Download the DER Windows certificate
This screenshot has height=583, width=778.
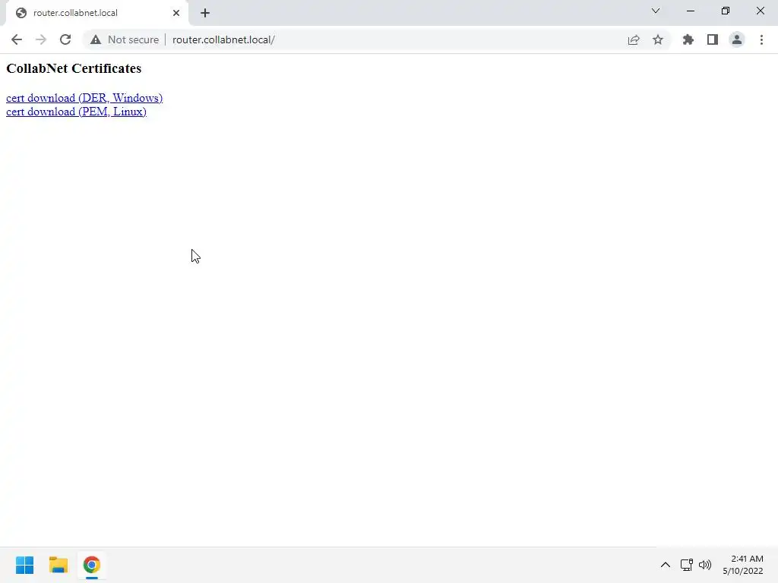pos(84,98)
